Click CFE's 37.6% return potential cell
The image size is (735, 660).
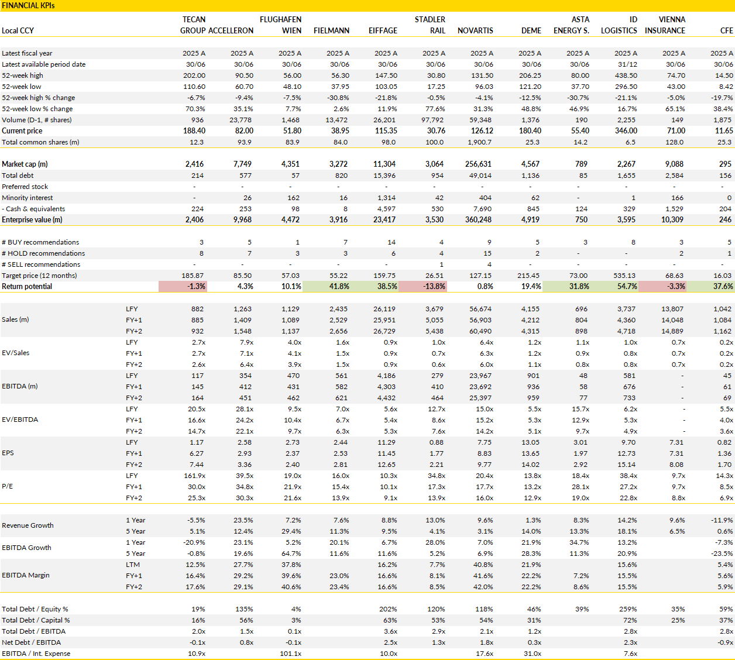tap(710, 287)
